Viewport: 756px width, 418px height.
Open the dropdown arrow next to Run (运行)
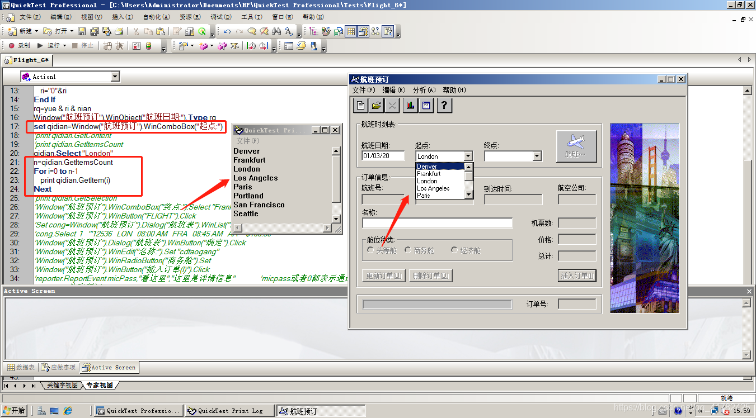65,46
